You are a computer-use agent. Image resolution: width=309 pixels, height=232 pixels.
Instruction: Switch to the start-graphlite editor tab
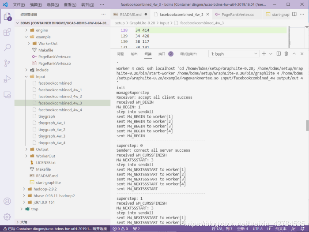pos(277,15)
